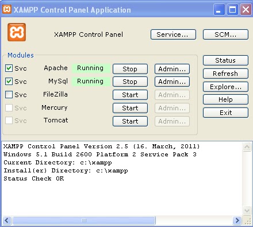The height and width of the screenshot is (227, 253).
Task: Open Explore... to browse the XAMPP folder
Action: point(225,87)
